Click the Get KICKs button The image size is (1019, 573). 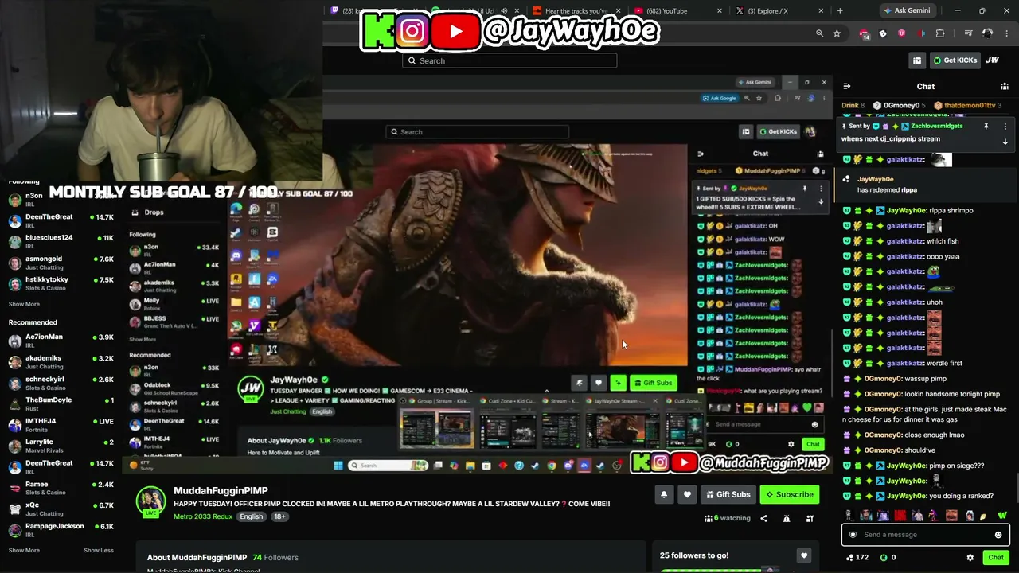click(x=955, y=60)
